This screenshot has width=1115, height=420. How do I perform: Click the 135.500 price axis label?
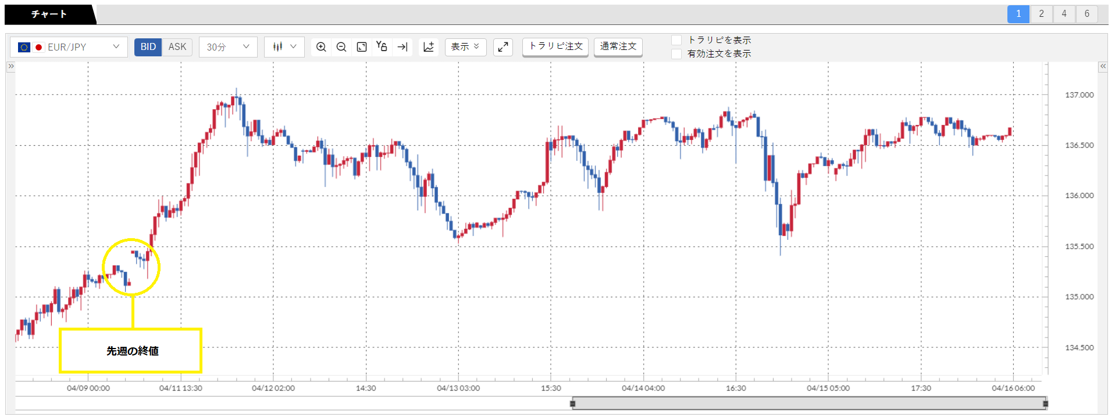click(x=1079, y=246)
